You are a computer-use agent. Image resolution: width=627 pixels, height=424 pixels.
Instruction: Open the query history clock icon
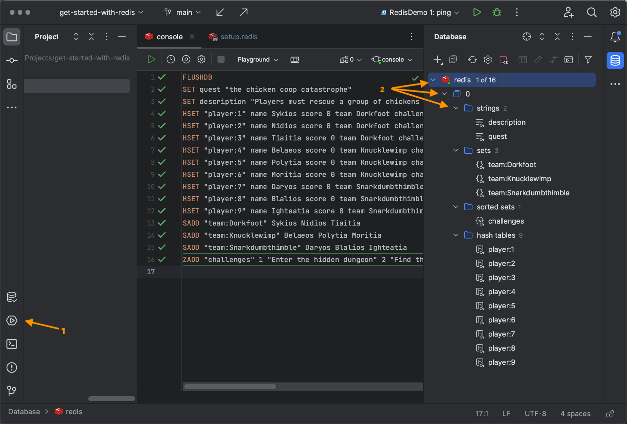click(171, 59)
